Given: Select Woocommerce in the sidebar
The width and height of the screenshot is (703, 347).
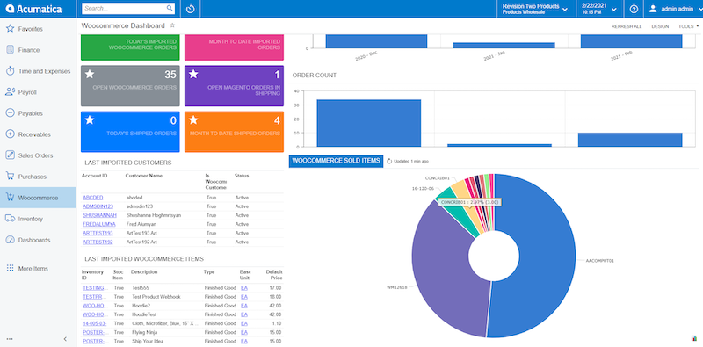Looking at the screenshot, I should 38,198.
